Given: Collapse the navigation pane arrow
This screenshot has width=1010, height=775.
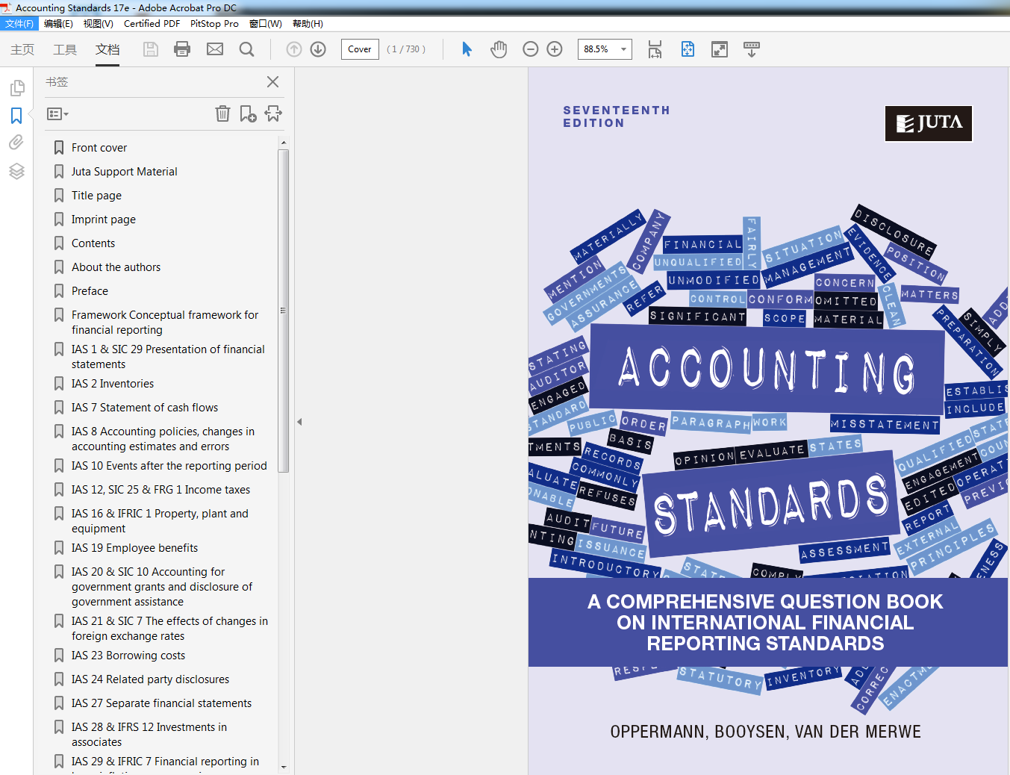Looking at the screenshot, I should click(x=299, y=422).
